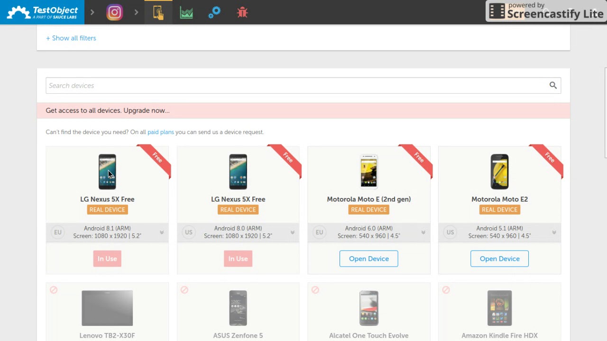Click US region badge on Moto E2
Image resolution: width=607 pixels, height=341 pixels.
450,232
